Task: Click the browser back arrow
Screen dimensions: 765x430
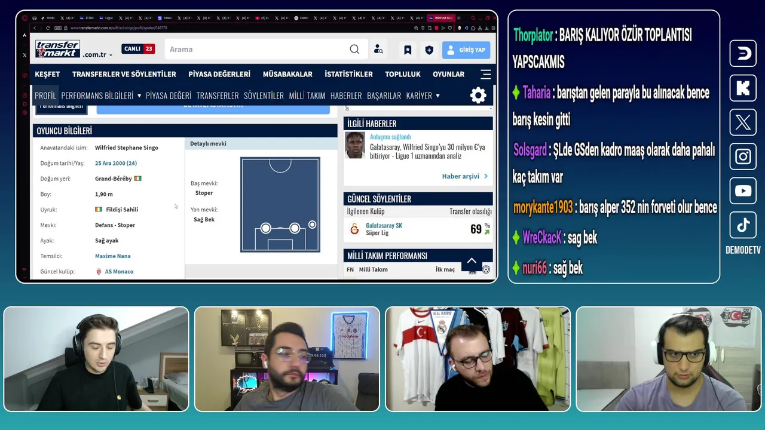Action: 34,27
